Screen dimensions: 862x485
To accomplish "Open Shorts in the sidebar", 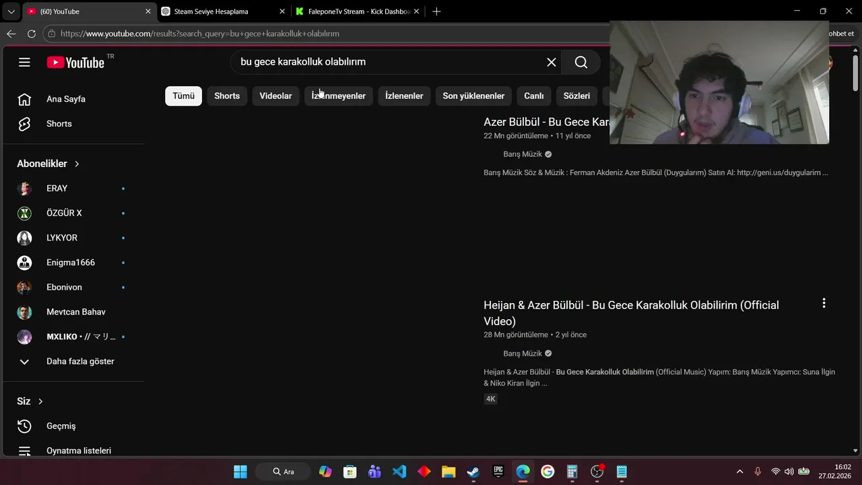I will coord(74,124).
